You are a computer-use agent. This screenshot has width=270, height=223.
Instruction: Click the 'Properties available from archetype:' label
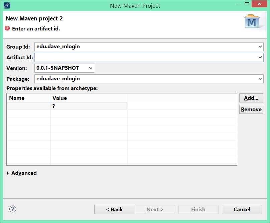pyautogui.click(x=52, y=88)
